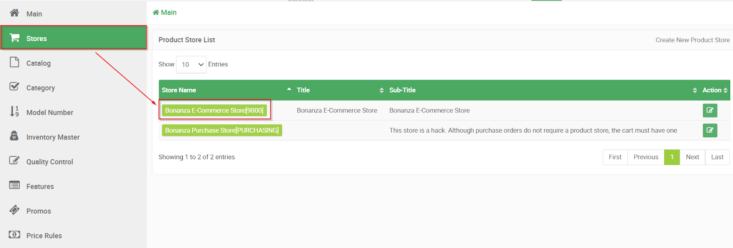Viewport: 733px width, 248px height.
Task: Go to Next page of entries
Action: (x=693, y=157)
